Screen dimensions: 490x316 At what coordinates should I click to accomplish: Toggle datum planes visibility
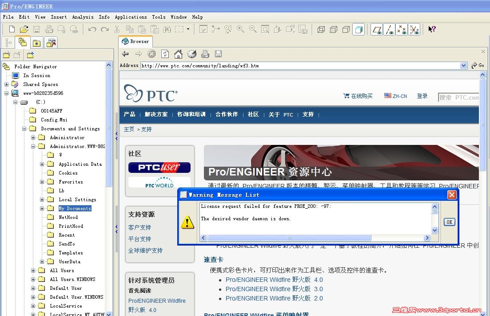(377, 30)
